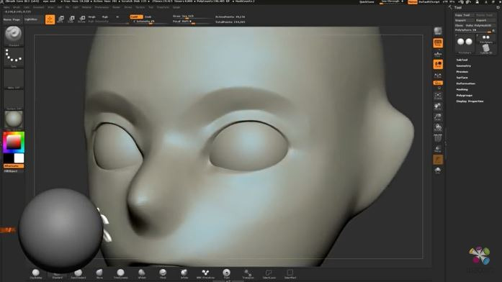Select the hPolish brush

pyautogui.click(x=141, y=273)
